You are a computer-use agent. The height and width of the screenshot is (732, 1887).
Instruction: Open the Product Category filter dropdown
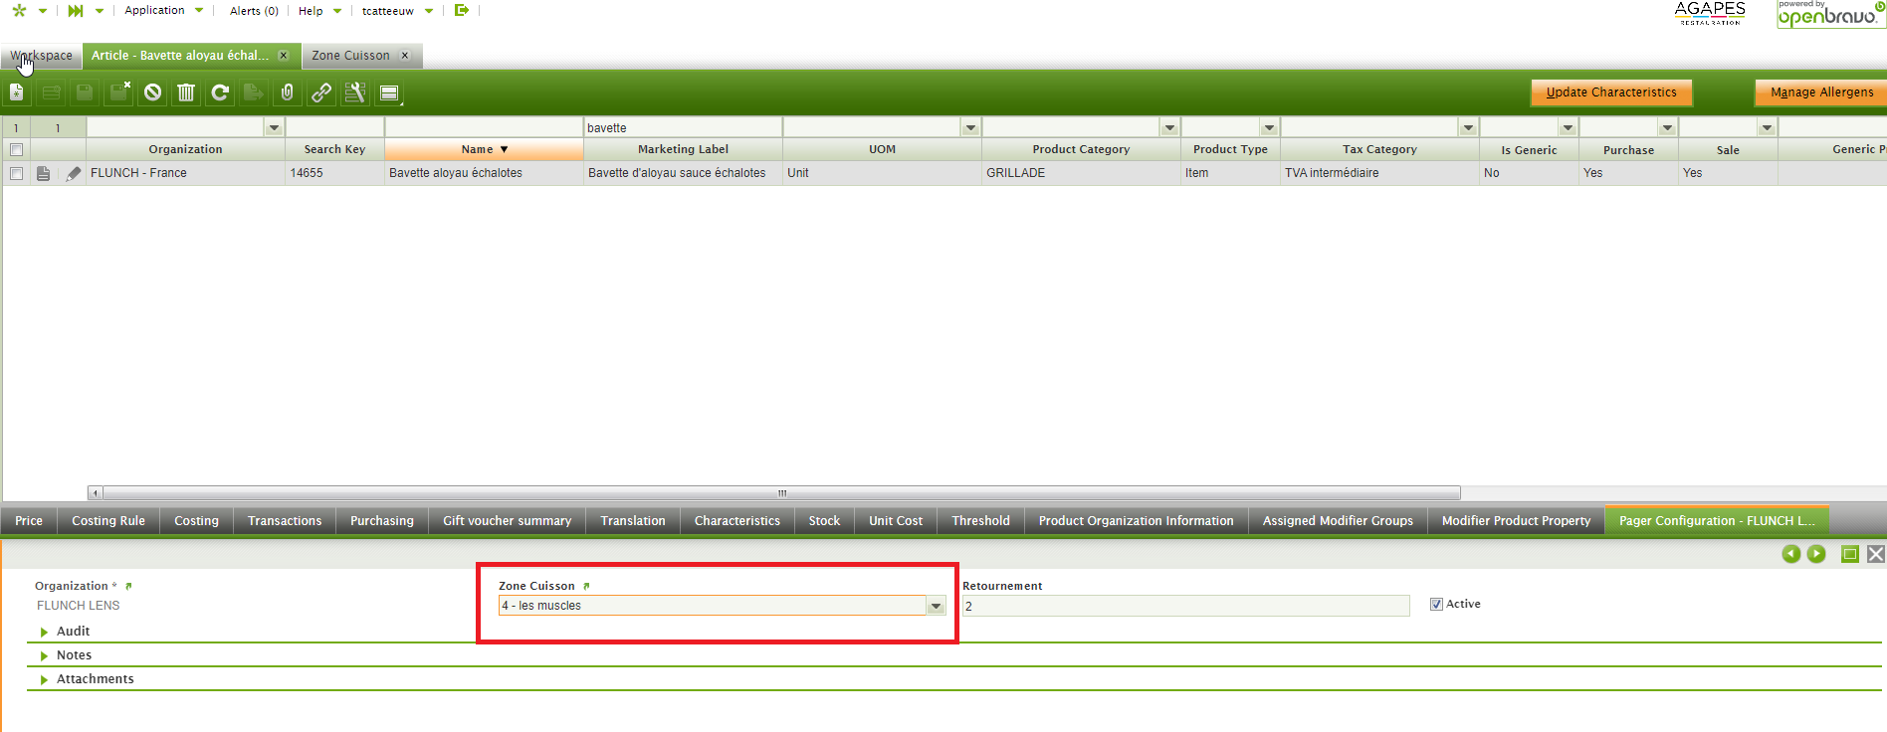point(1169,127)
